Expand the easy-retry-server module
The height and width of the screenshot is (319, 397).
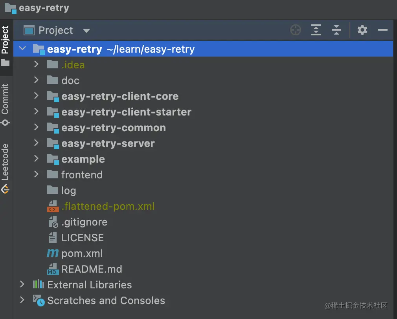pyautogui.click(x=36, y=143)
